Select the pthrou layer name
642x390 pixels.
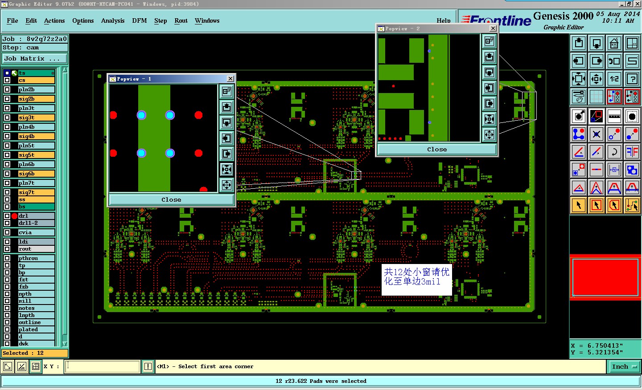(x=36, y=258)
